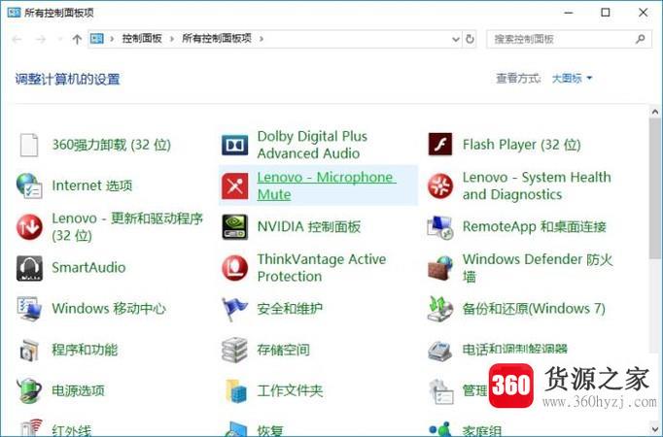Open the Windows 移动中心 icon
This screenshot has height=437, width=663.
(x=29, y=309)
